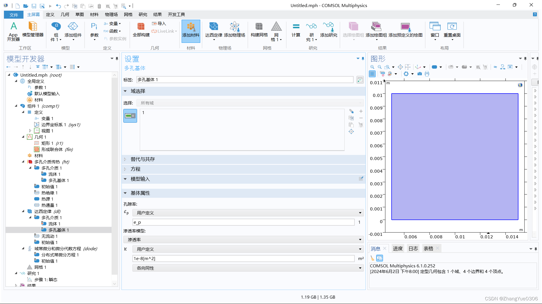Open the 各向同性 dropdown
The image size is (542, 304).
tap(248, 268)
